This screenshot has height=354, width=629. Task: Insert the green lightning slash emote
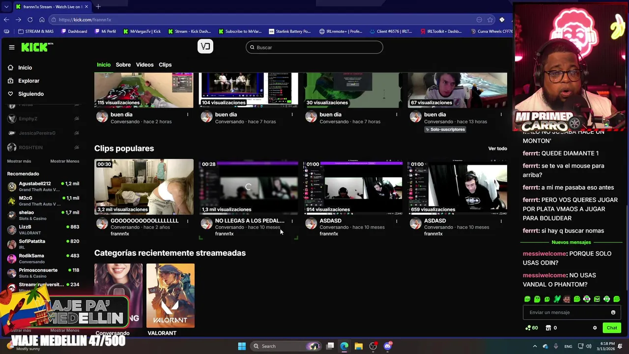click(557, 299)
